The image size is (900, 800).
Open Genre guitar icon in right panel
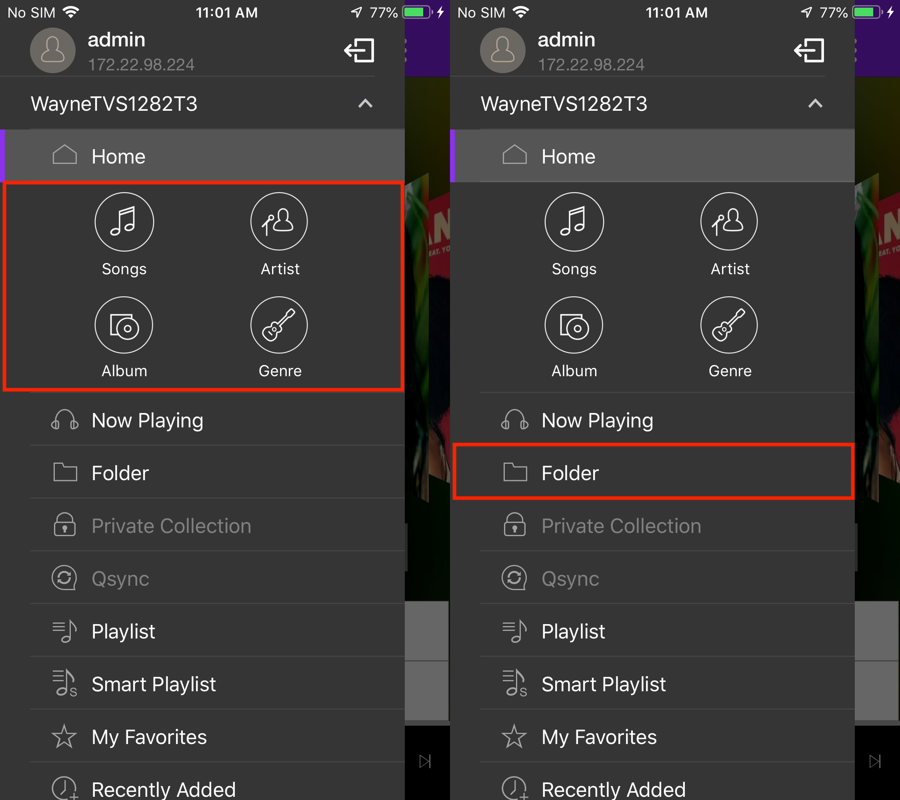pyautogui.click(x=729, y=325)
